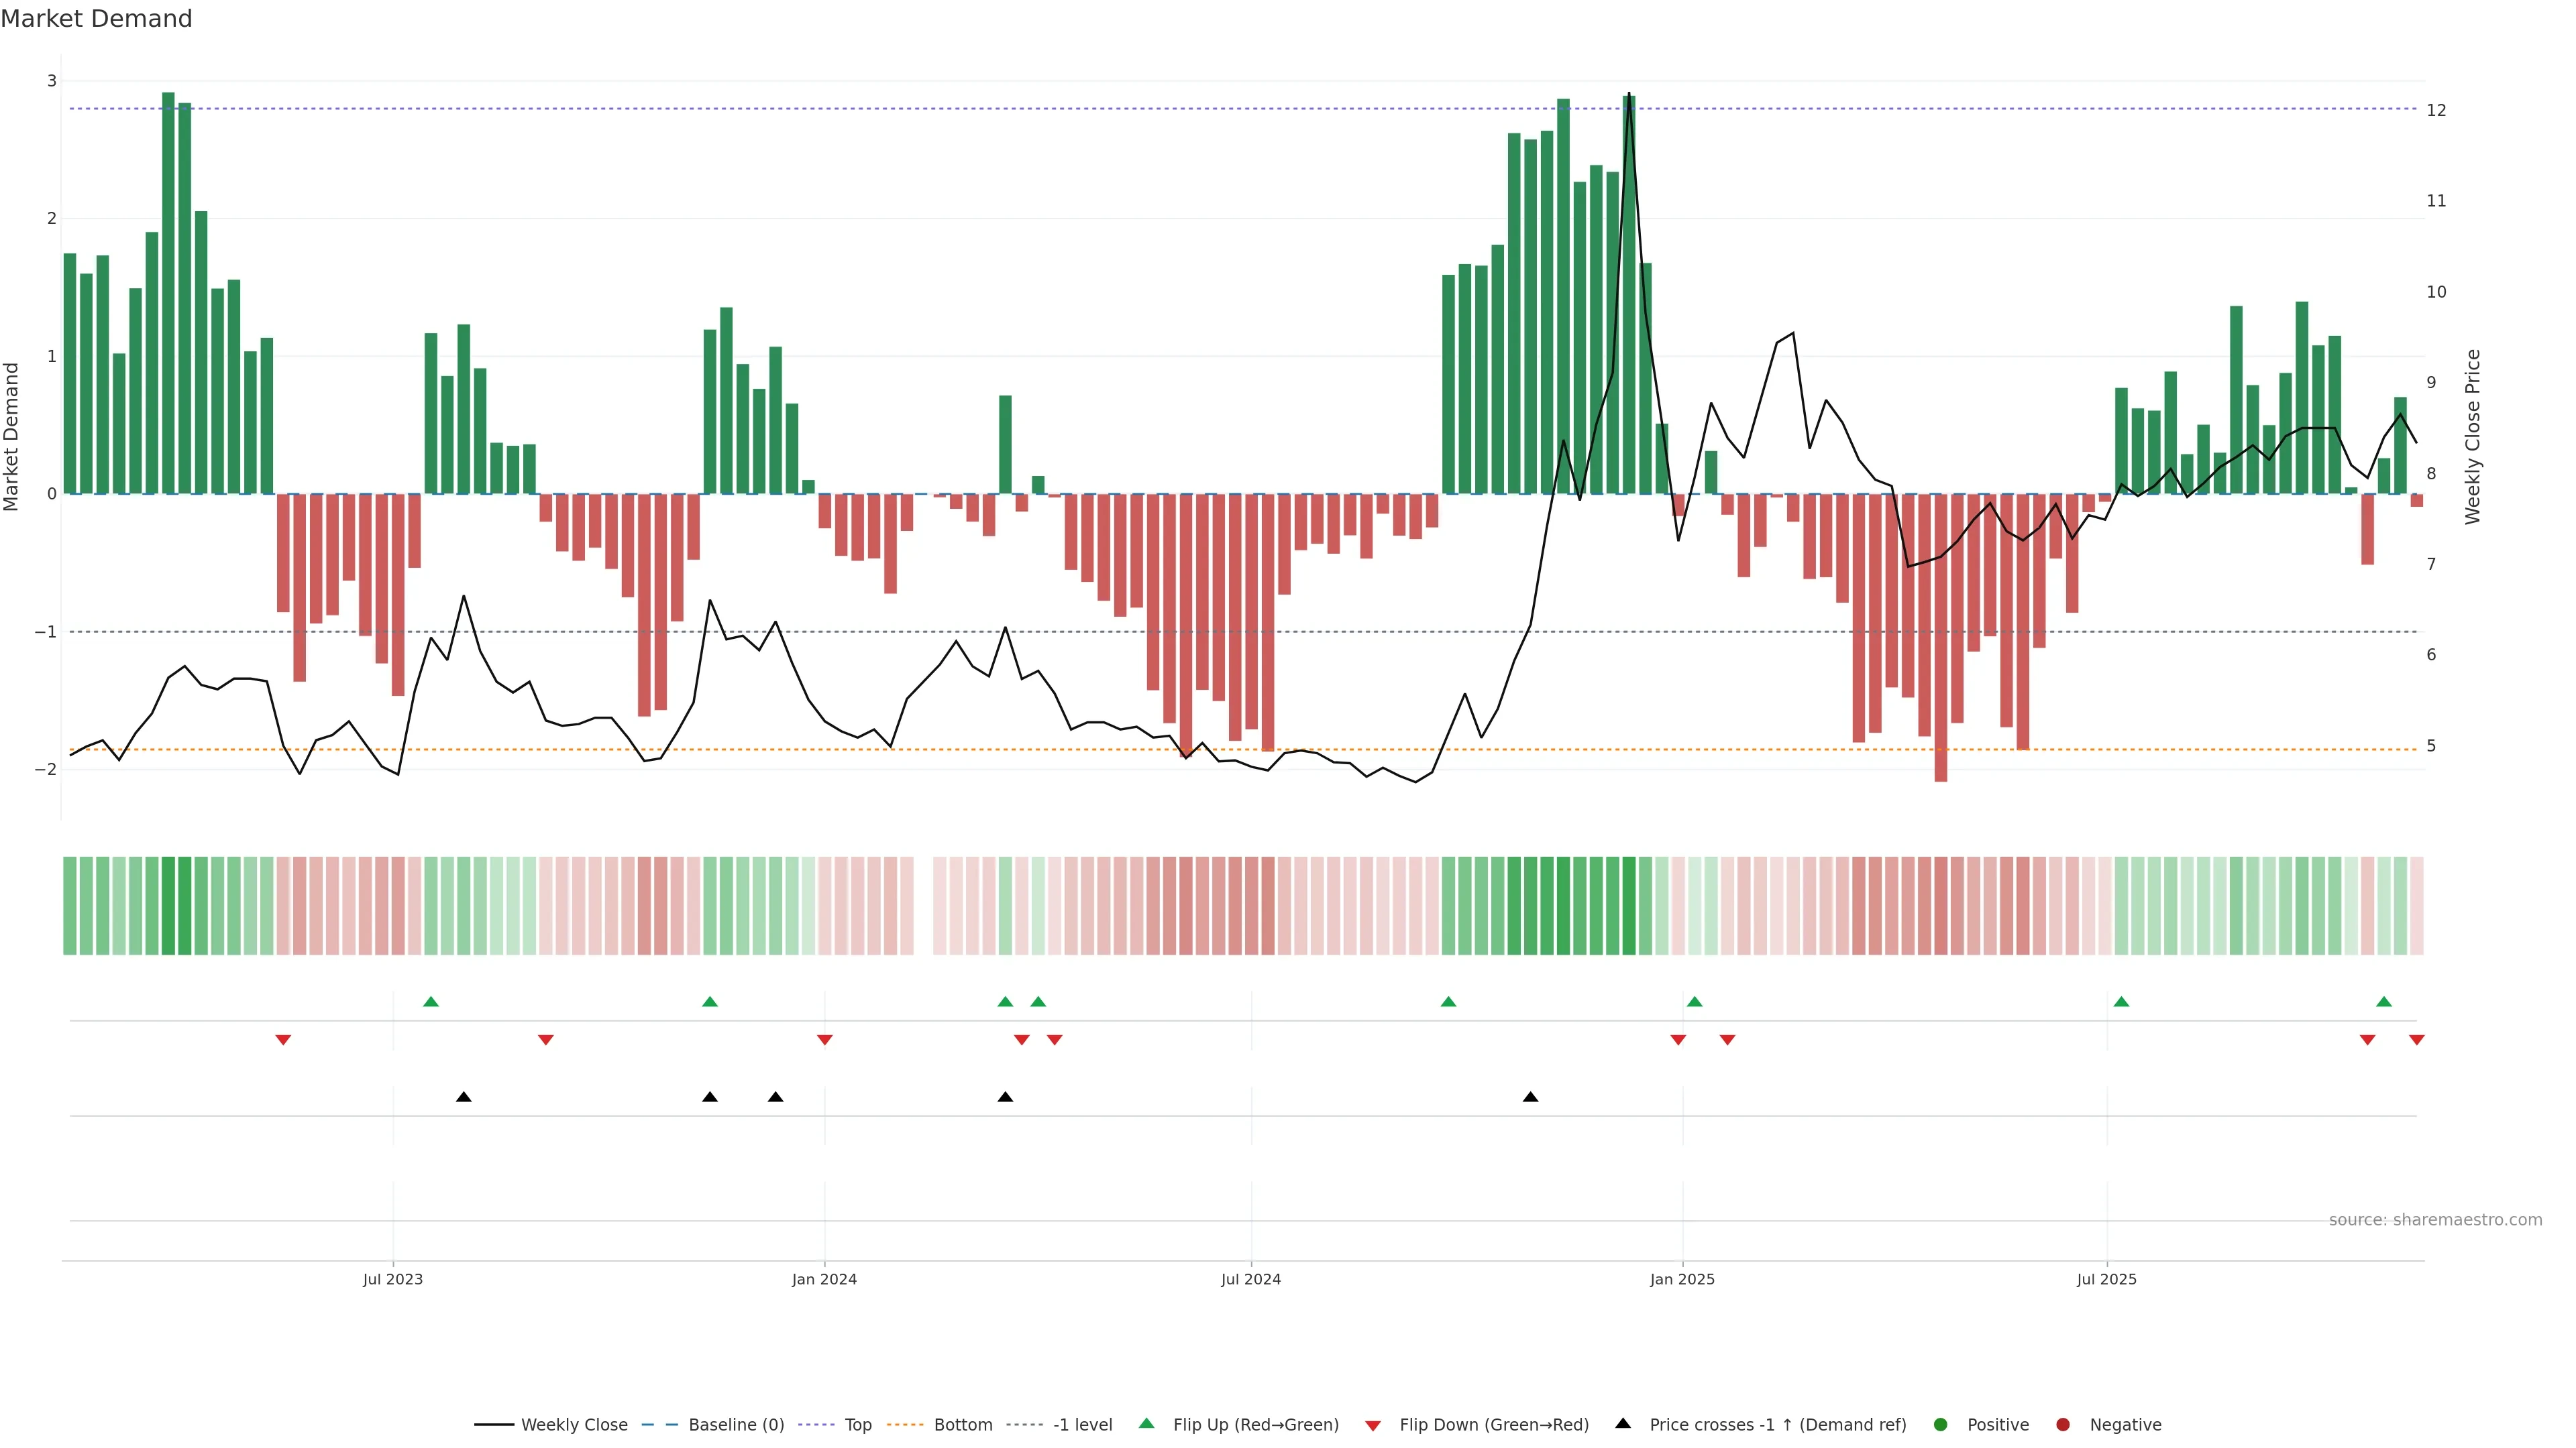Click the green Flip Up legend triangle

pos(1147,1423)
